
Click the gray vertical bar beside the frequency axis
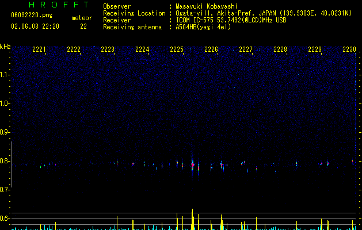pos(11,164)
